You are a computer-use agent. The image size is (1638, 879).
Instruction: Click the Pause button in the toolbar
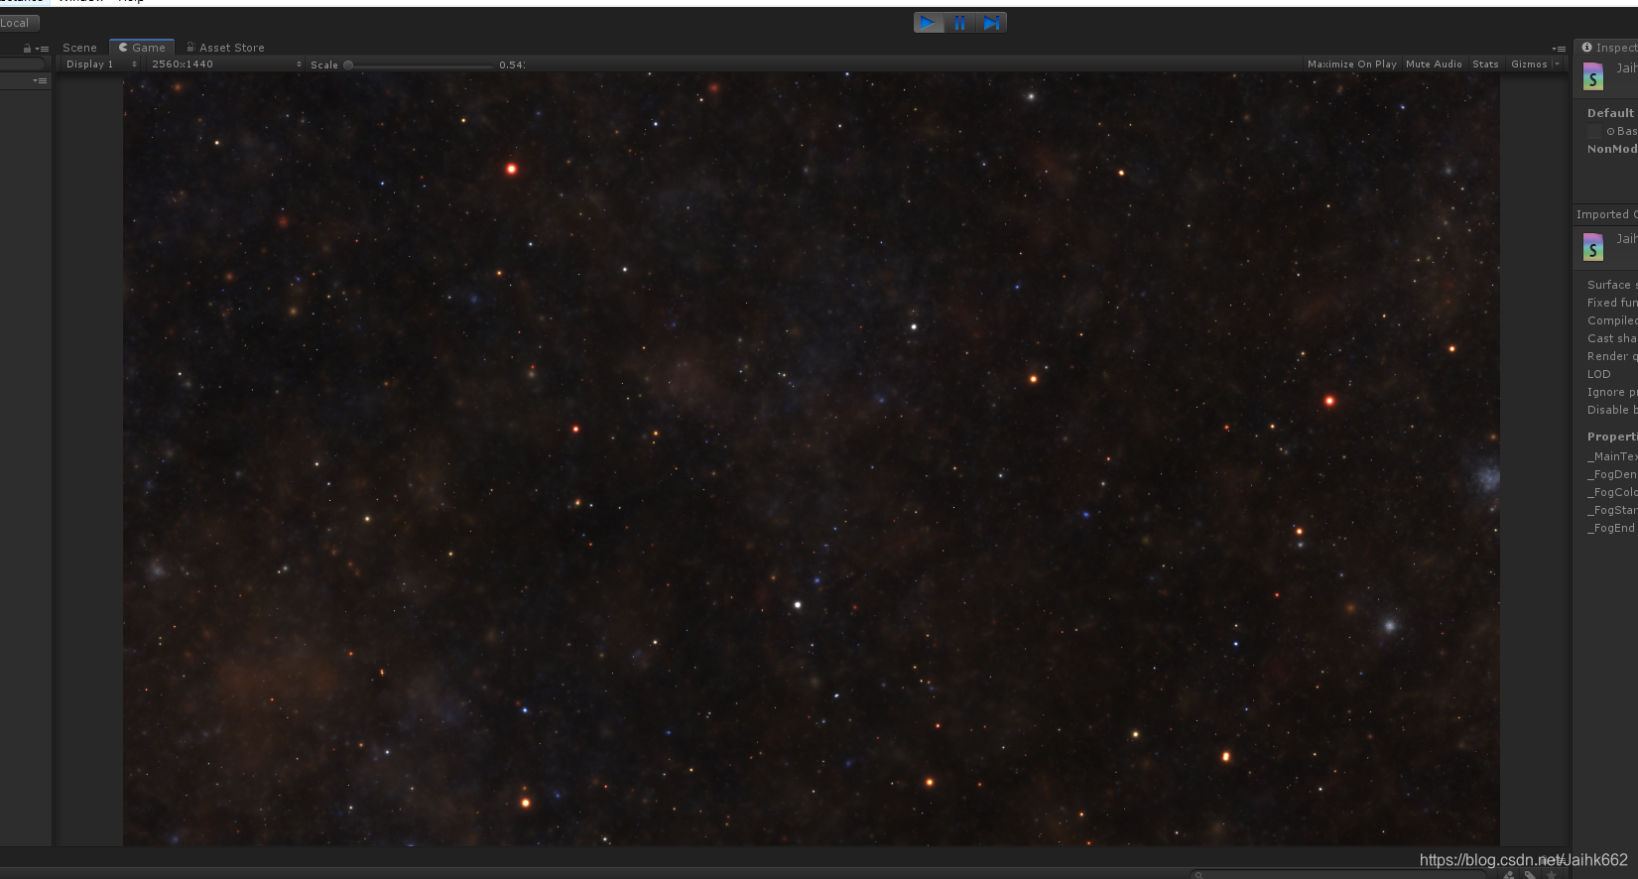tap(959, 23)
